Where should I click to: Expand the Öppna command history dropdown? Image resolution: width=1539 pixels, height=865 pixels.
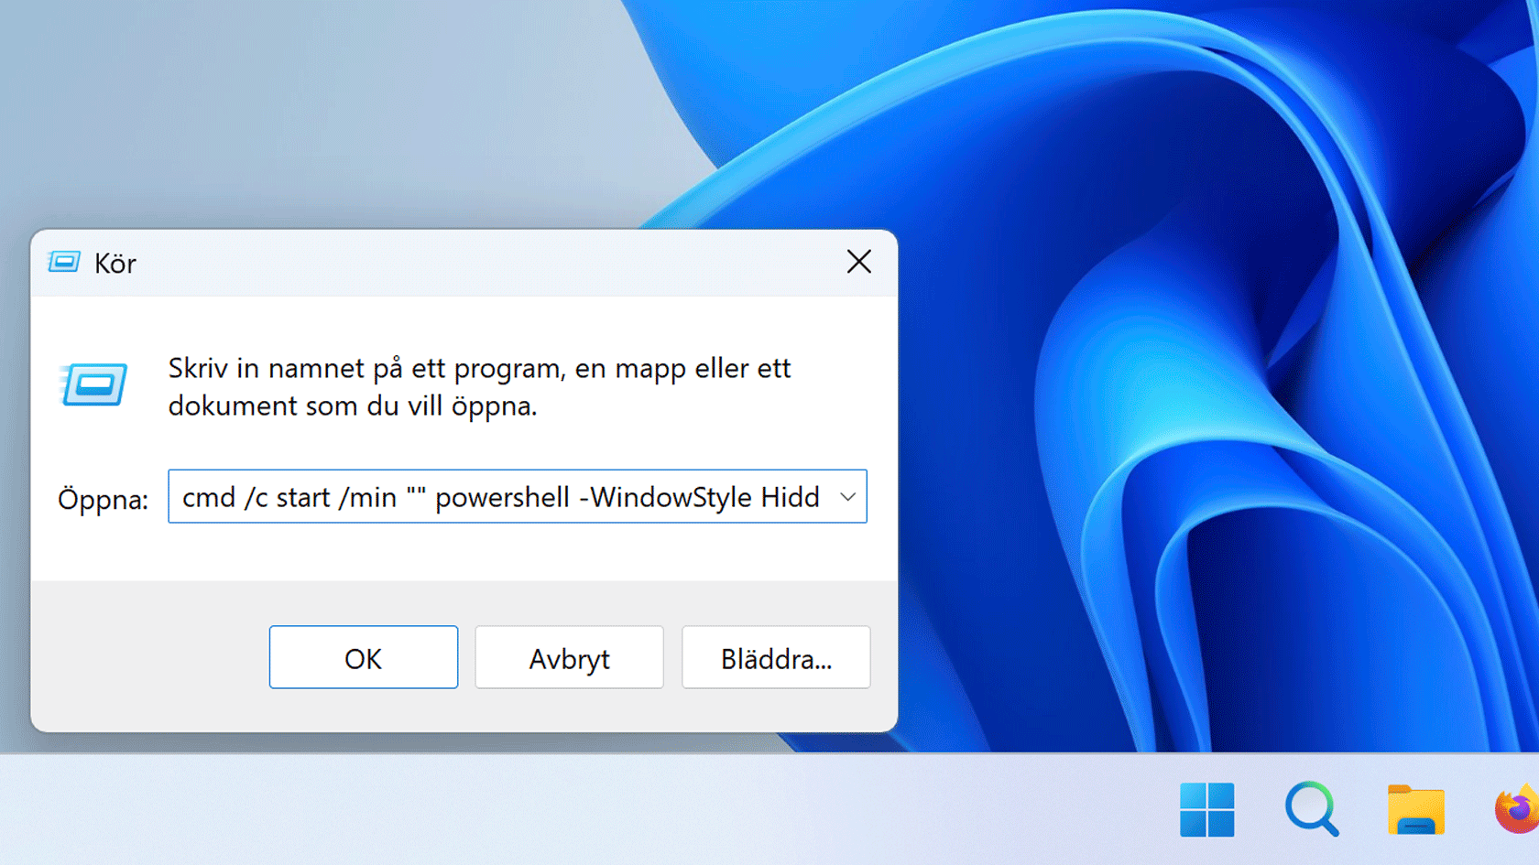(847, 497)
